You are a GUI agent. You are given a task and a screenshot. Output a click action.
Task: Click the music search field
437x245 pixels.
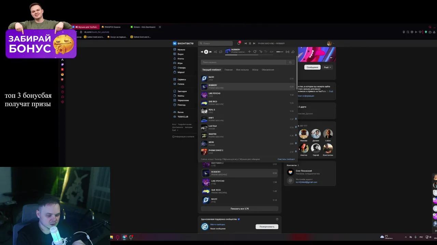[x=243, y=62]
